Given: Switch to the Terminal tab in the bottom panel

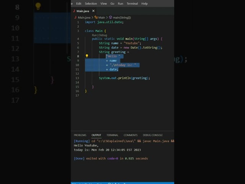Looking at the screenshot, I should click(x=112, y=135).
